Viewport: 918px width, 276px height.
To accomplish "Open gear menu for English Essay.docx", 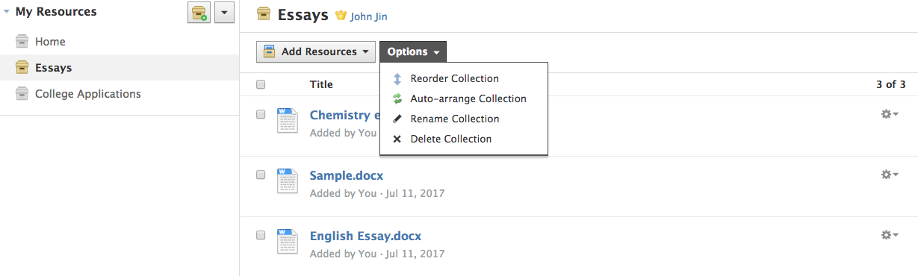I will (889, 235).
